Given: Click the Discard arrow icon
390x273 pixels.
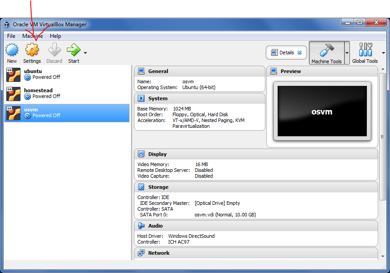Looking at the screenshot, I should pyautogui.click(x=54, y=49).
